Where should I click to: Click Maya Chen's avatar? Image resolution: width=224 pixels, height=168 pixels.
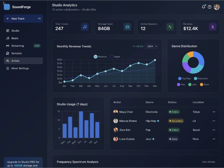116,112
